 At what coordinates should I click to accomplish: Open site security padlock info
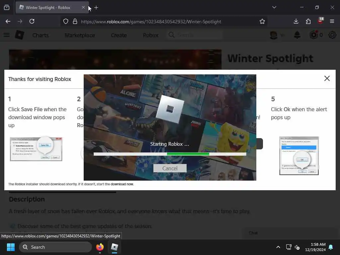click(75, 21)
